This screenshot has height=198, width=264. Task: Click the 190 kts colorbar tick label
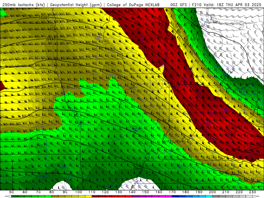coord(199,192)
